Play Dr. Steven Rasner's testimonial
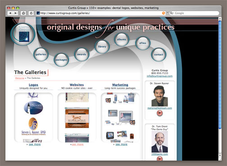Screen dimensions: 227x166 coord(159,113)
